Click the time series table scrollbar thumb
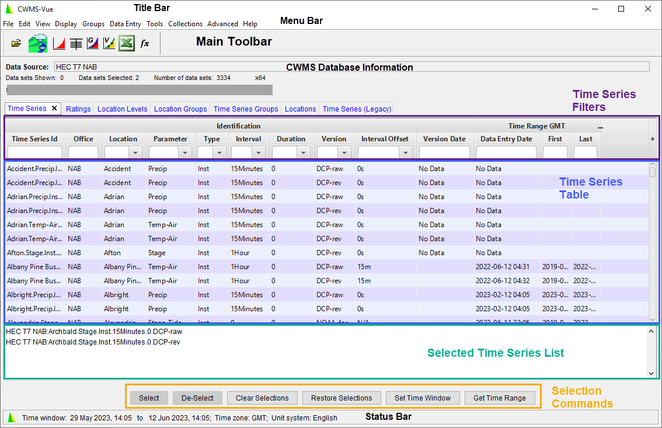The width and height of the screenshot is (662, 428). pos(652,172)
